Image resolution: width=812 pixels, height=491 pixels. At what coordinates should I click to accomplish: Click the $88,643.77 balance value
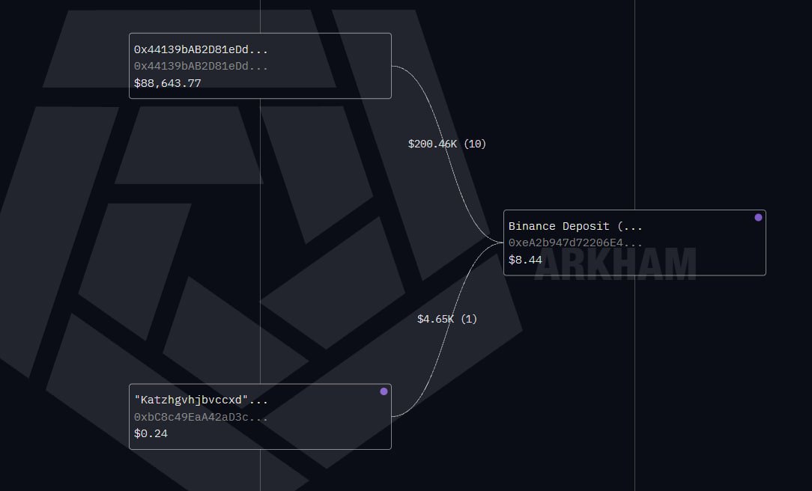click(167, 83)
